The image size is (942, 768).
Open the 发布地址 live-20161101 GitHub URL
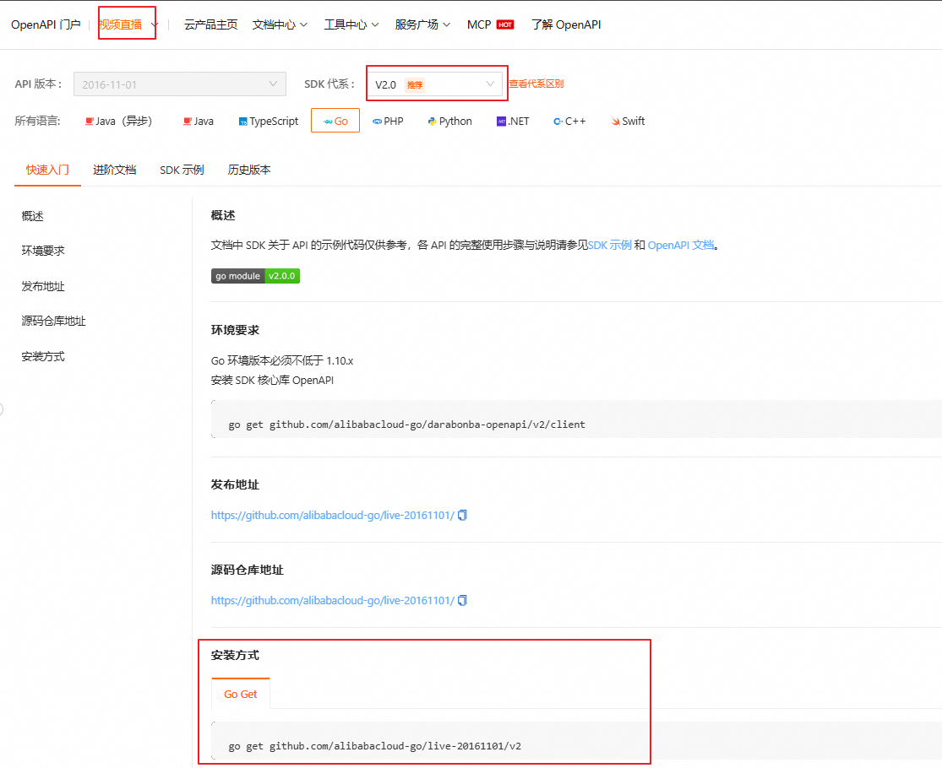[333, 515]
